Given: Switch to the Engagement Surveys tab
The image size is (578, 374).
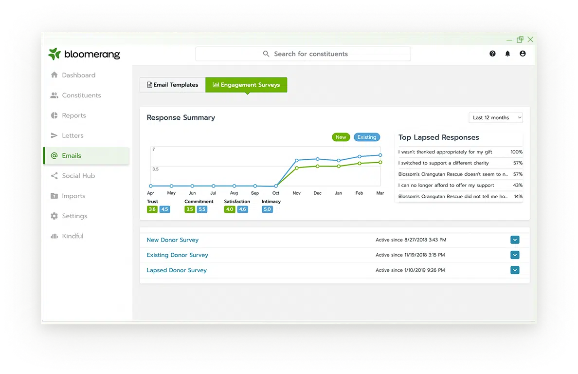Looking at the screenshot, I should click(246, 85).
